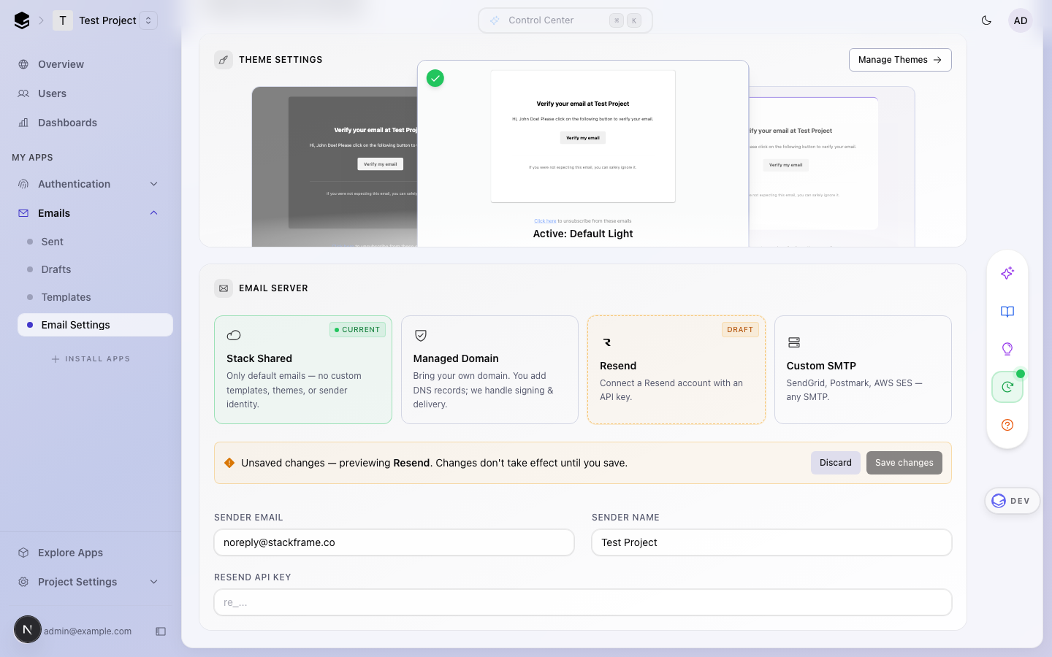1052x657 pixels.
Task: Click the lightbulb tips icon
Action: pyautogui.click(x=1007, y=349)
